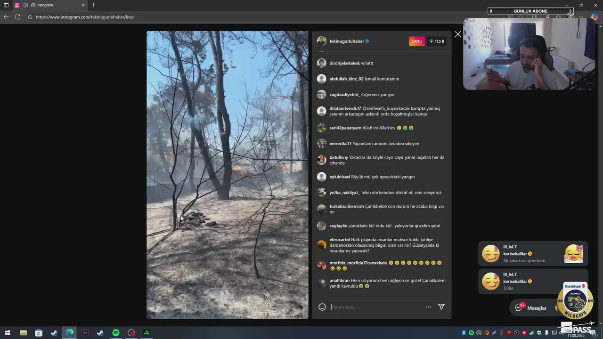Click the comment field 'Yorum ekle...'
This screenshot has width=603, height=339.
point(375,307)
